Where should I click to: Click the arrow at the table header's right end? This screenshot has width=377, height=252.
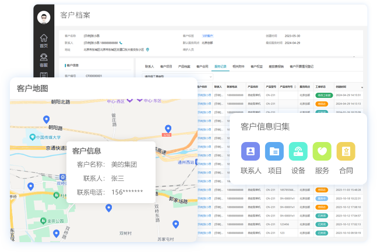click(362, 87)
